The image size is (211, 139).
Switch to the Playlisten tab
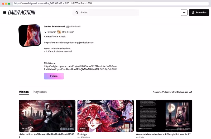[40, 92]
